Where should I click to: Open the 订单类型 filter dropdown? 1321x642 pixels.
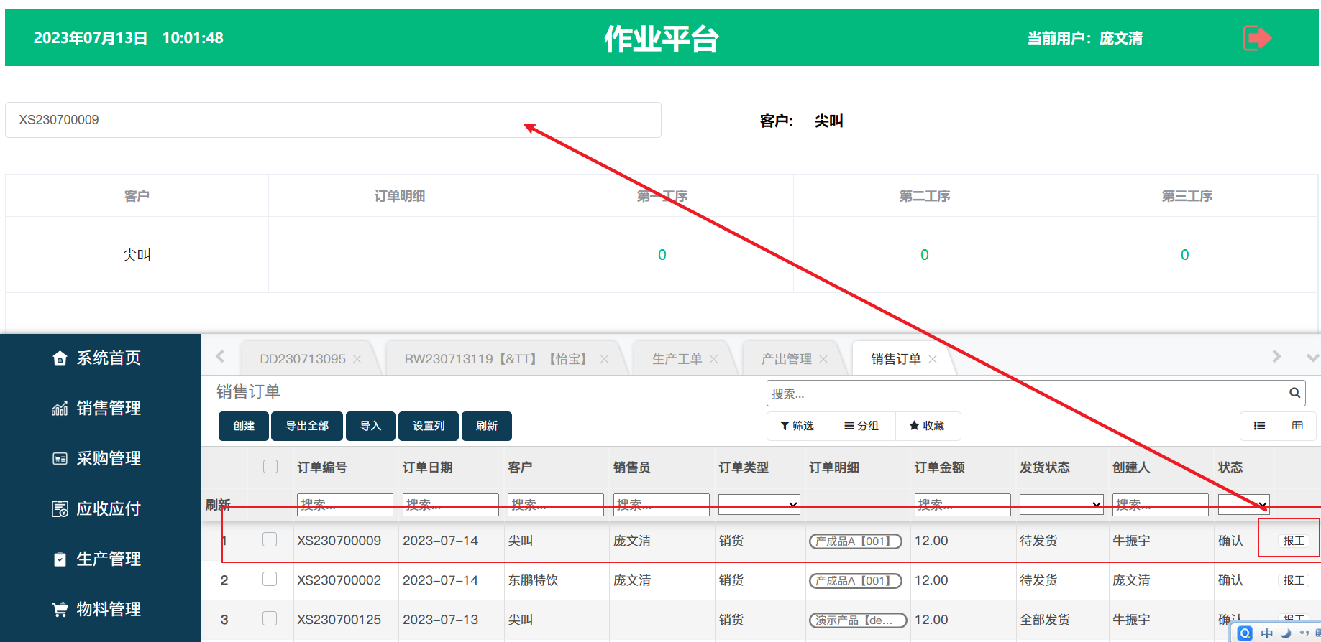click(x=759, y=504)
